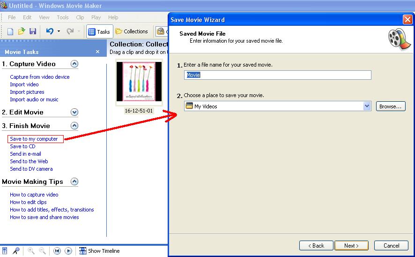Collapse the Movie Making Tips section
Image resolution: width=415 pixels, height=257 pixels.
[x=74, y=181]
